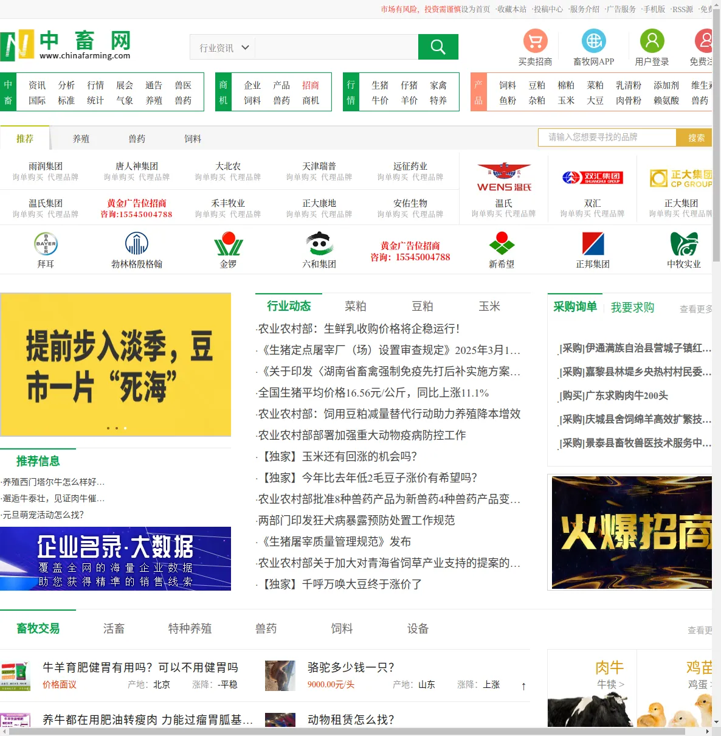Switch to the 兽药 brand tab
The height and width of the screenshot is (736, 721).
point(137,139)
